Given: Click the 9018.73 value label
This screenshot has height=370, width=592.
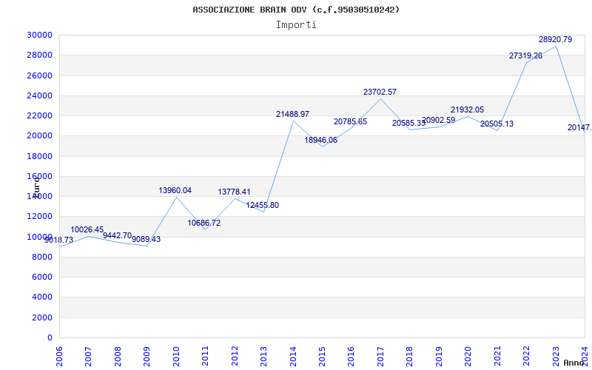Looking at the screenshot, I should click(x=59, y=240).
